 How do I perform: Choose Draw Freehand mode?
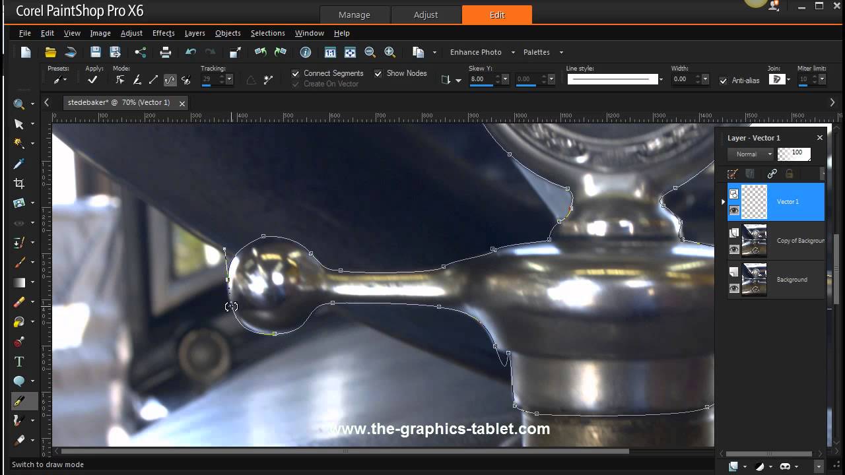[186, 80]
